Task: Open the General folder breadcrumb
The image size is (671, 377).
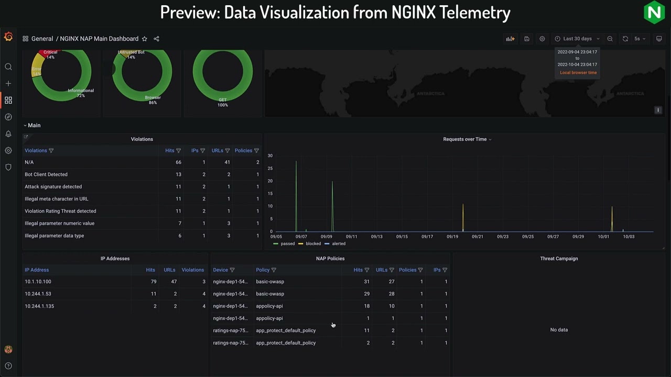Action: point(42,39)
